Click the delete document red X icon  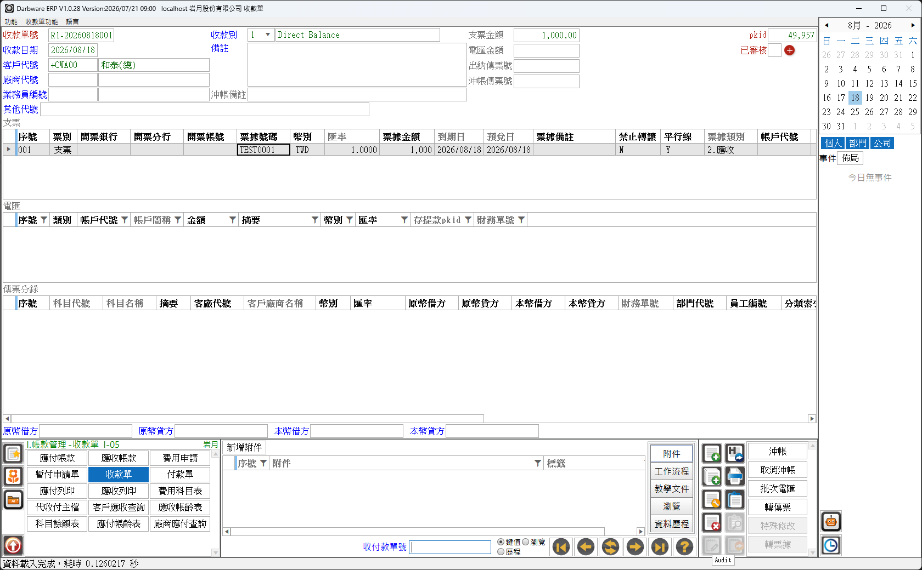(x=712, y=523)
